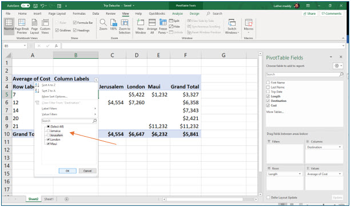
Task: Click More Sort Options
Action: [x=55, y=97]
